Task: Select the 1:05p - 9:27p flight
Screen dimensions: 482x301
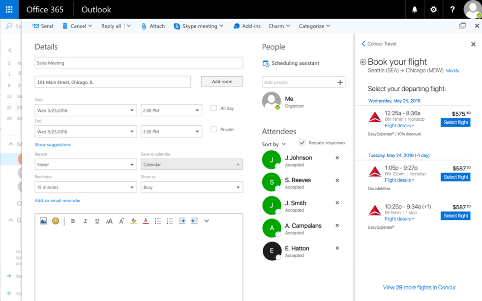Action: tap(455, 177)
